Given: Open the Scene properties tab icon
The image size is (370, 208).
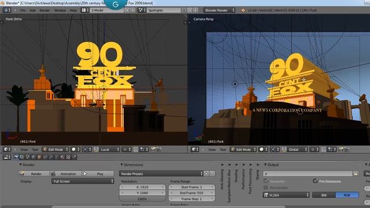Looking at the screenshot, I should pyautogui.click(x=28, y=157).
